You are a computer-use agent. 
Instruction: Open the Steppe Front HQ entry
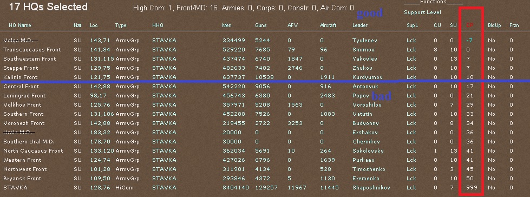click(21, 68)
